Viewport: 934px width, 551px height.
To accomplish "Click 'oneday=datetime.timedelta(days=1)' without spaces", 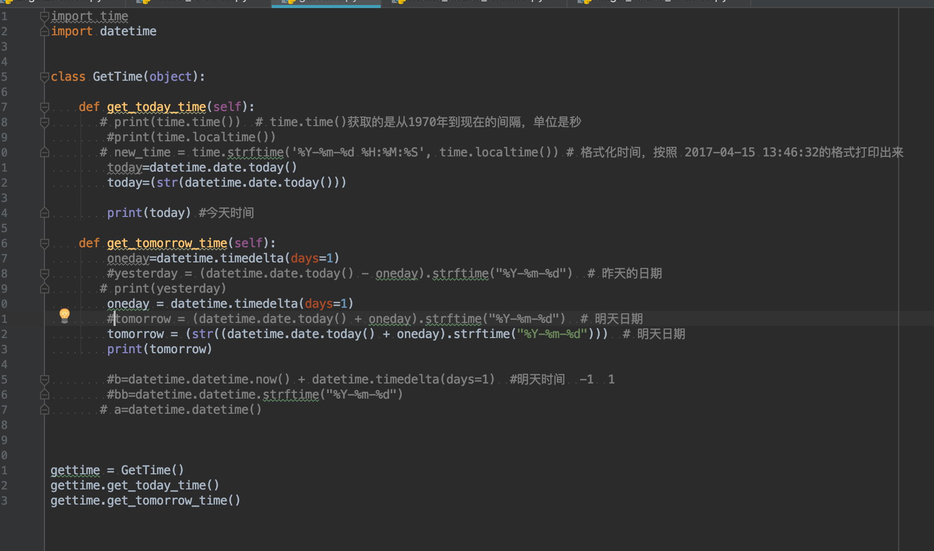I will (x=223, y=258).
